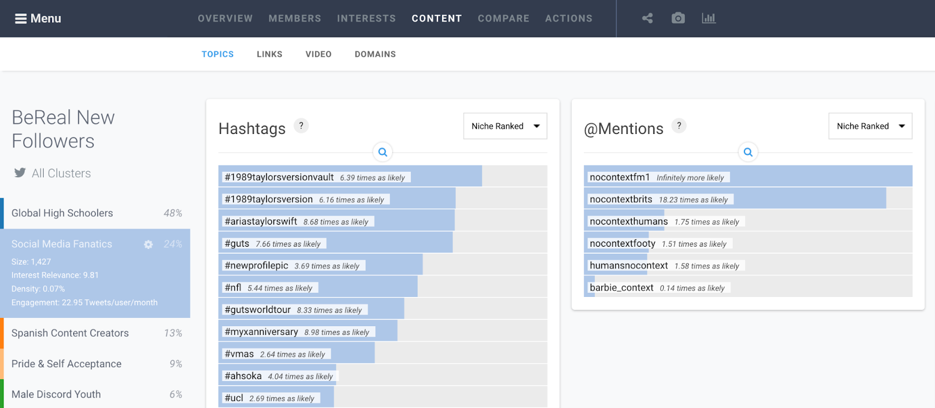
Task: Click the @Mentions panel heading
Action: click(624, 129)
